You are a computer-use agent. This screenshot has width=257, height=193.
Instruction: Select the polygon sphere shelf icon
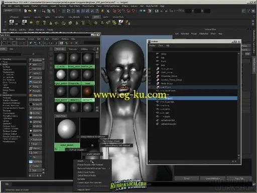point(31,23)
